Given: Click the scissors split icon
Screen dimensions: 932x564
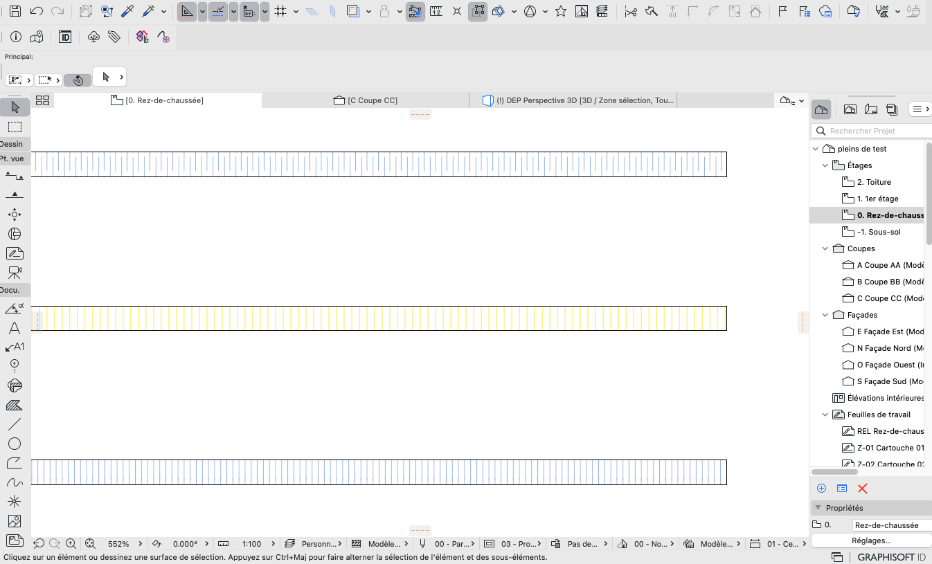Looking at the screenshot, I should [630, 11].
